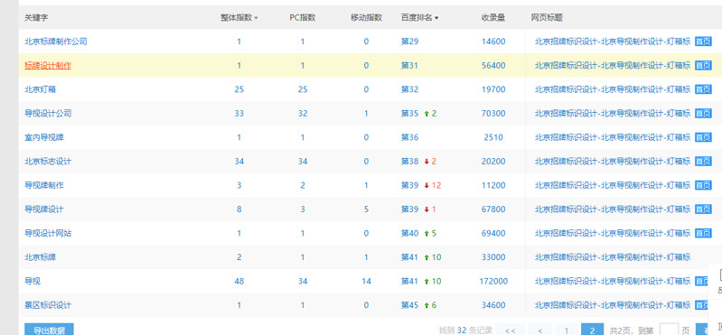Click 首页 badge in 室内导视牌 row
Image resolution: width=722 pixels, height=335 pixels.
click(x=703, y=137)
